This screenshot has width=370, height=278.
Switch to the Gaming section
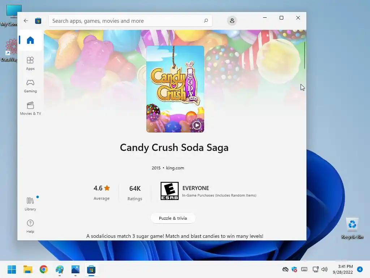30,86
